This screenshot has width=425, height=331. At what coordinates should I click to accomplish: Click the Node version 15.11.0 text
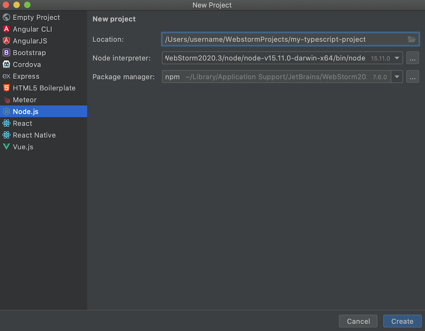tap(380, 58)
